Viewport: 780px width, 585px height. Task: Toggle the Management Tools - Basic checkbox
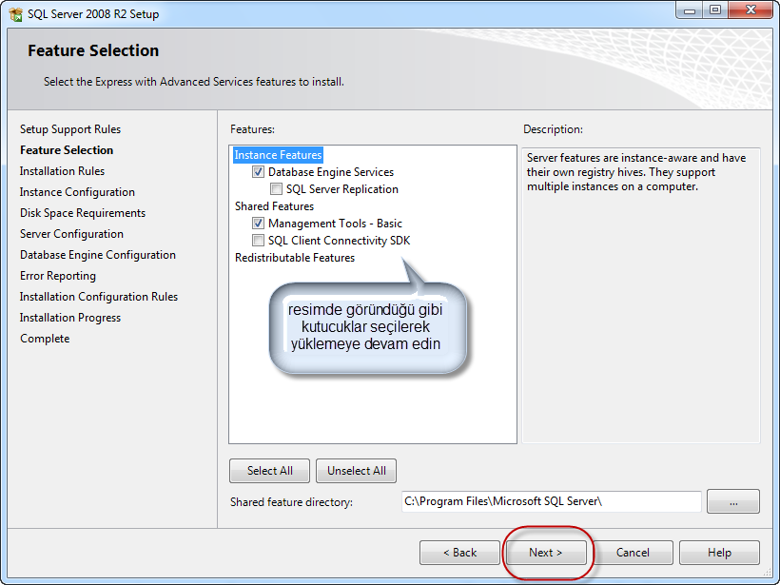[x=258, y=224]
